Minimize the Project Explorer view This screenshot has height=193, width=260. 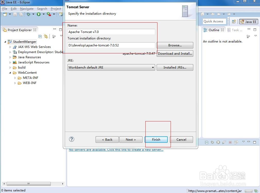[55, 29]
